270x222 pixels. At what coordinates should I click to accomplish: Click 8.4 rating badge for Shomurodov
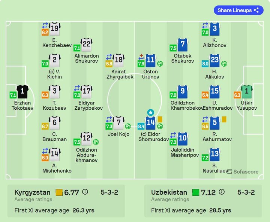coord(141,127)
